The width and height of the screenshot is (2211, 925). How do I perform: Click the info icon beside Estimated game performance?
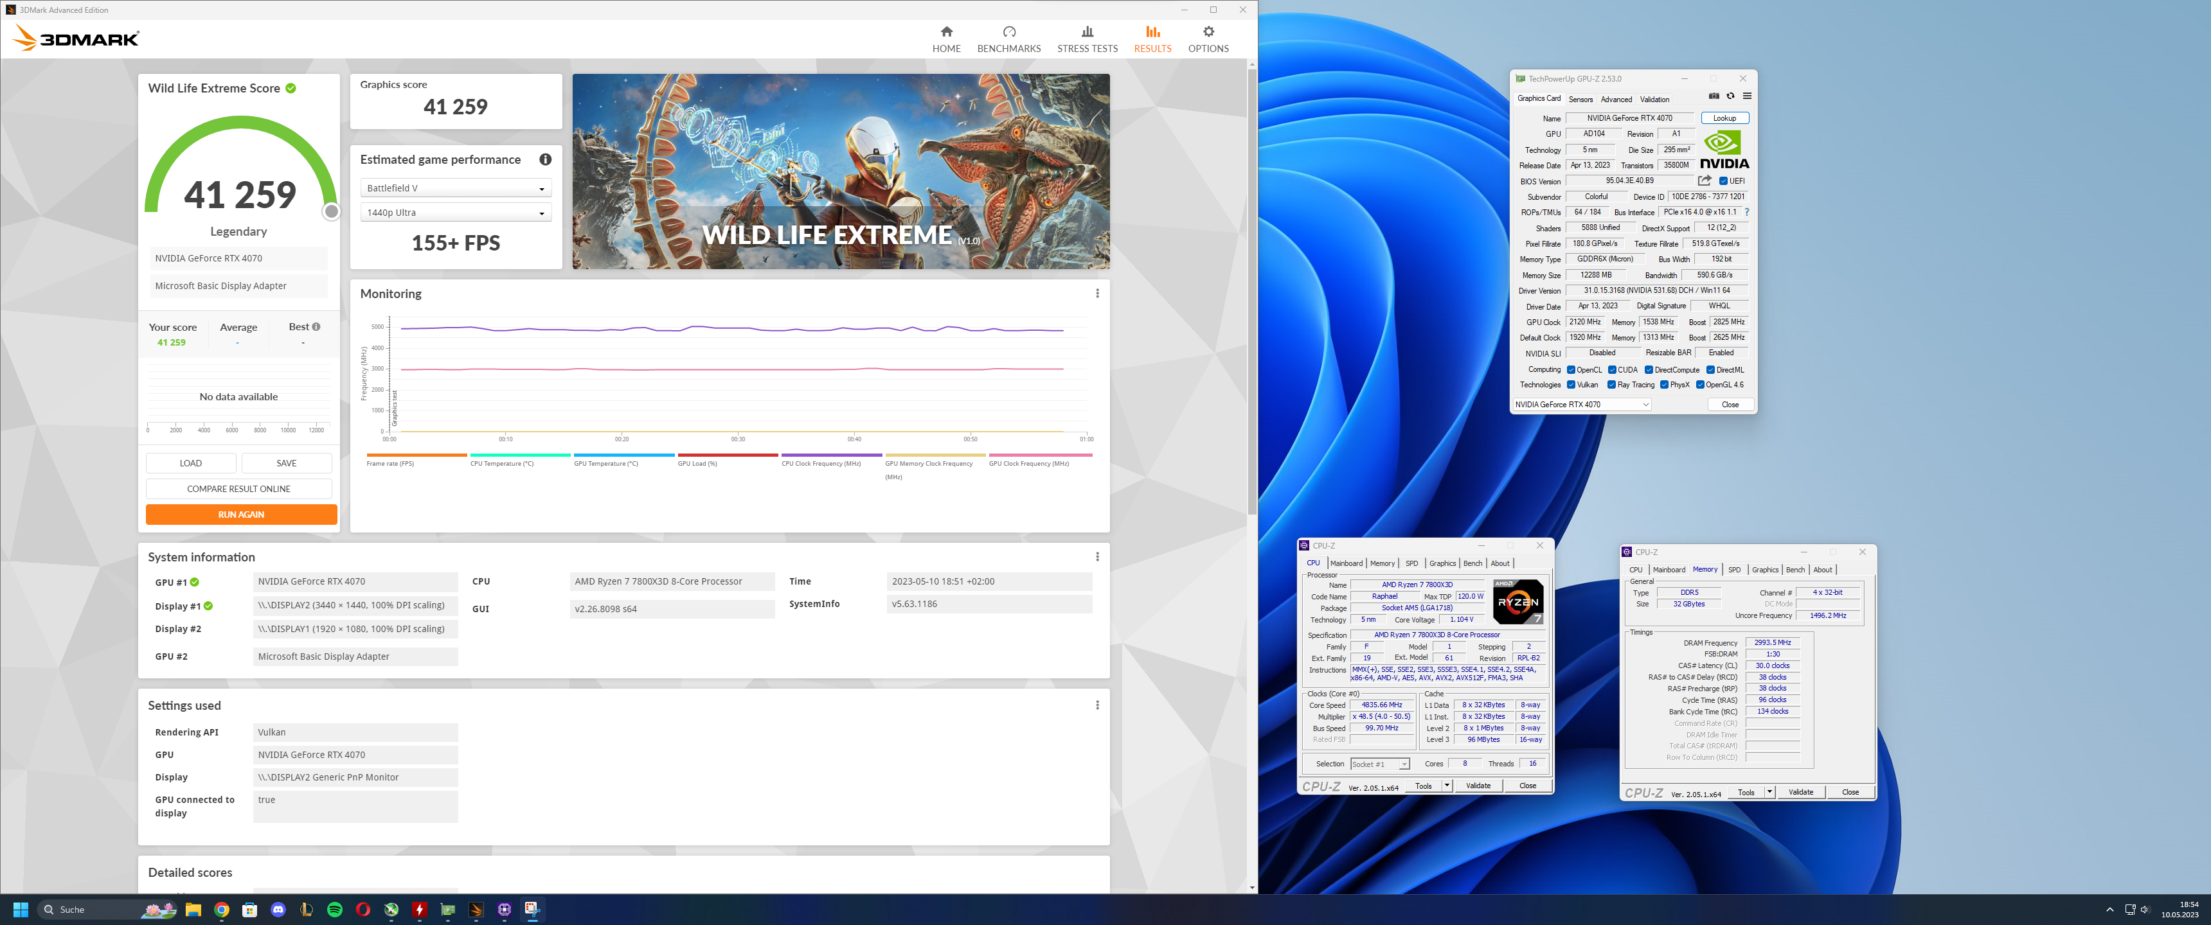pyautogui.click(x=545, y=159)
